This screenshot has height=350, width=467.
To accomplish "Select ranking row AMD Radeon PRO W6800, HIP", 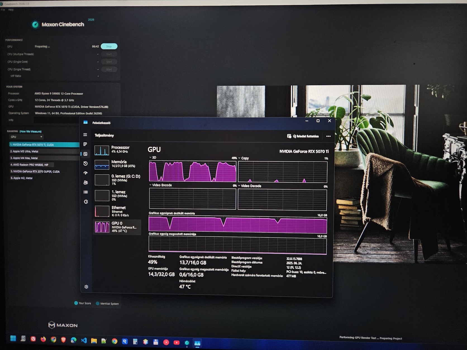I will click(31, 165).
